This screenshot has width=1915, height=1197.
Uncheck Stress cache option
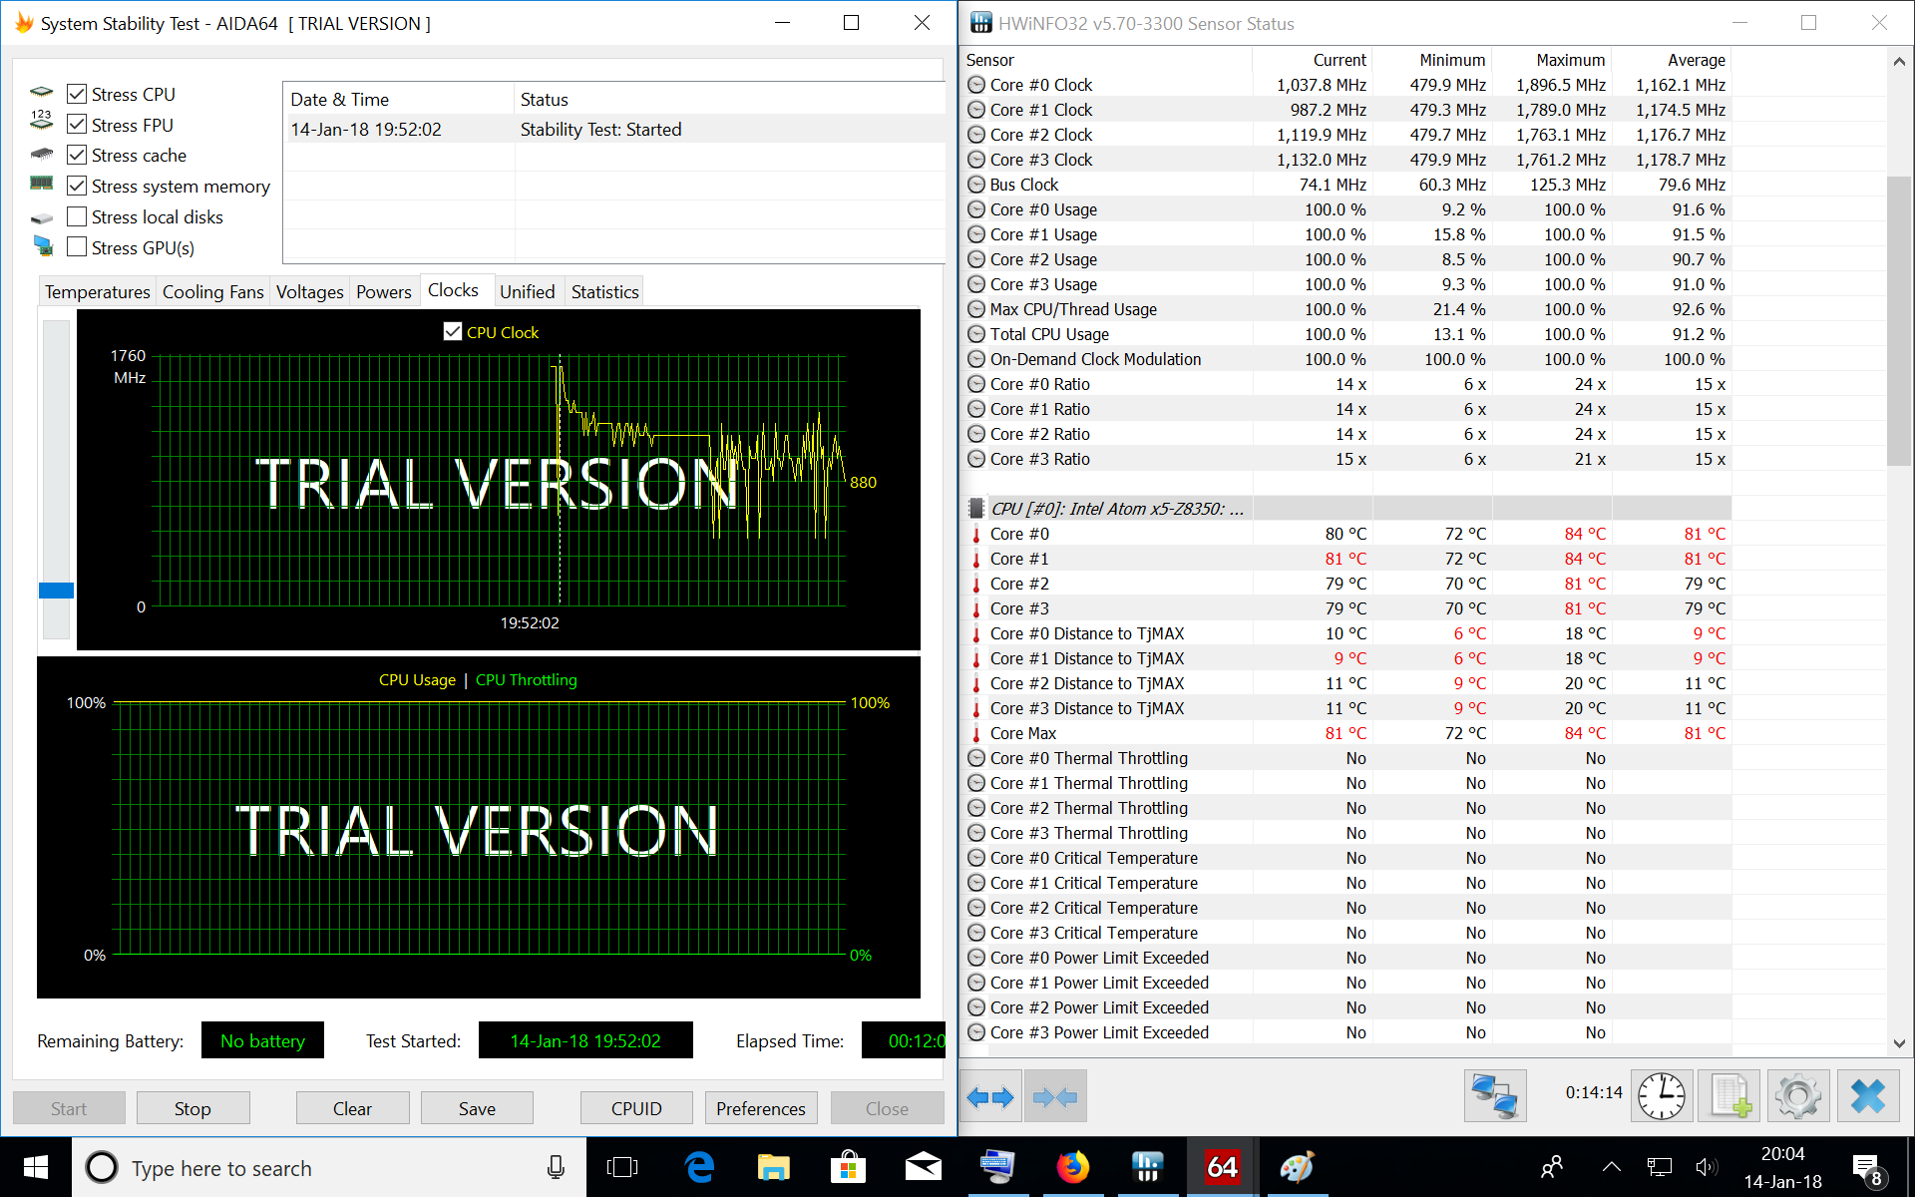coord(77,155)
